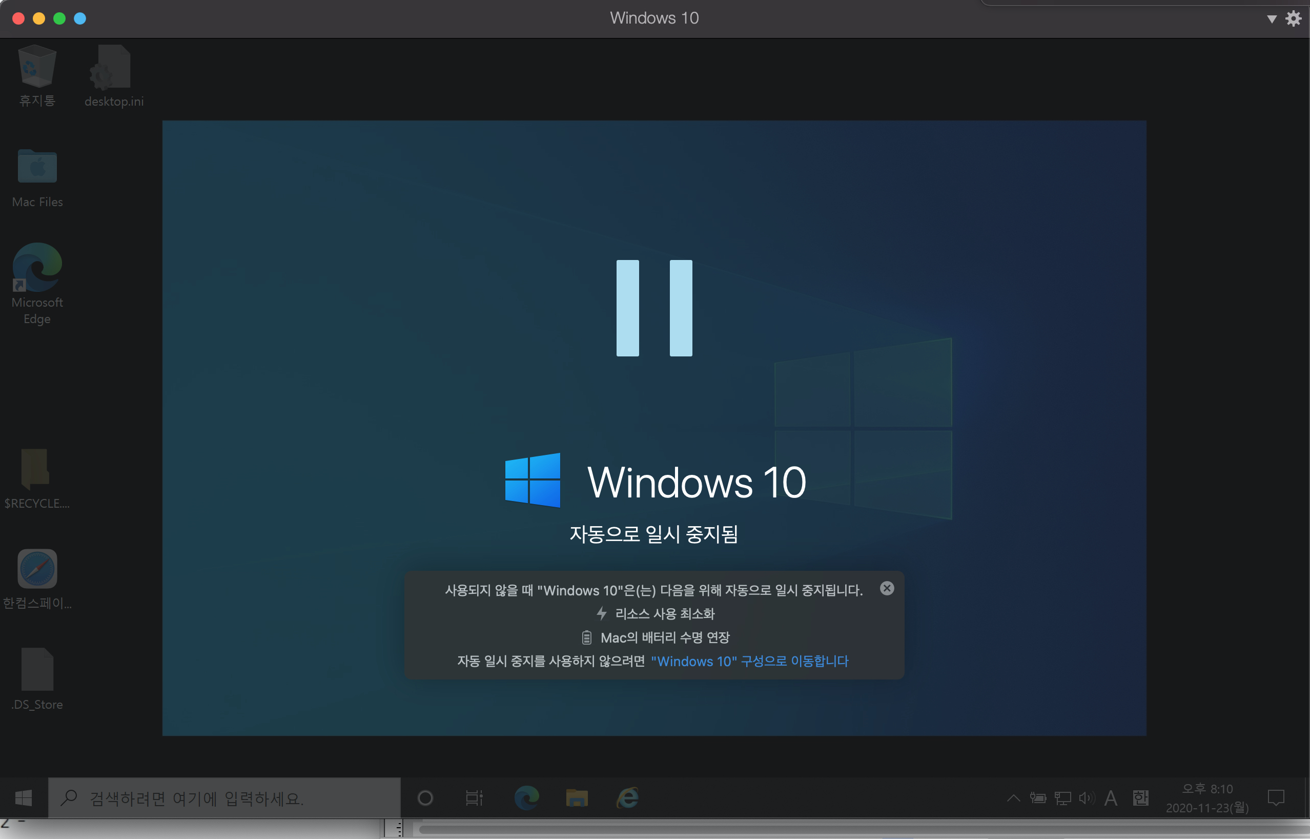Dismiss the auto-pause information banner

coord(886,588)
